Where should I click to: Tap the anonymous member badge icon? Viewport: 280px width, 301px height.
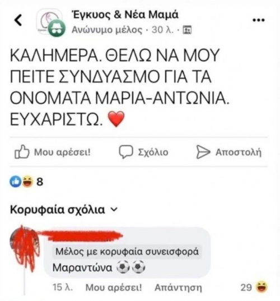tap(57, 28)
